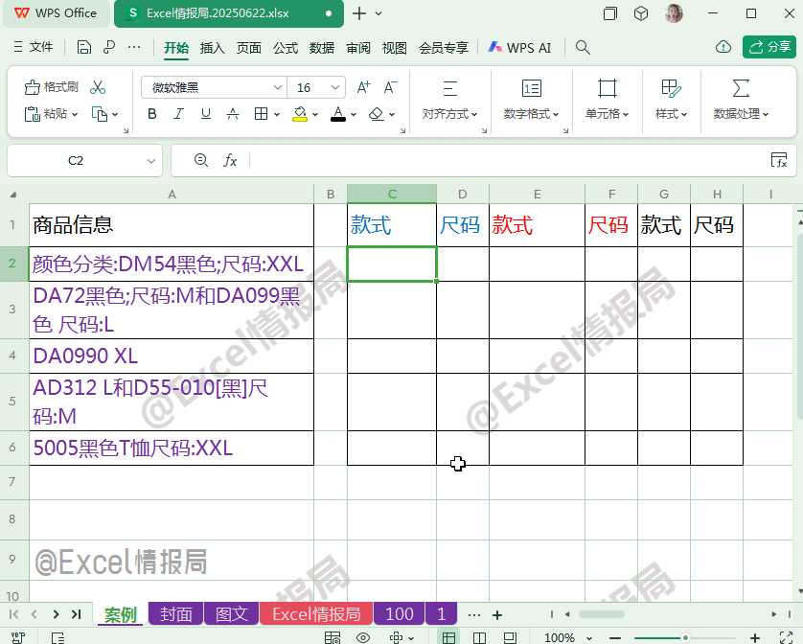Click the Increase Font Size A+ icon
This screenshot has width=803, height=644.
[x=363, y=87]
